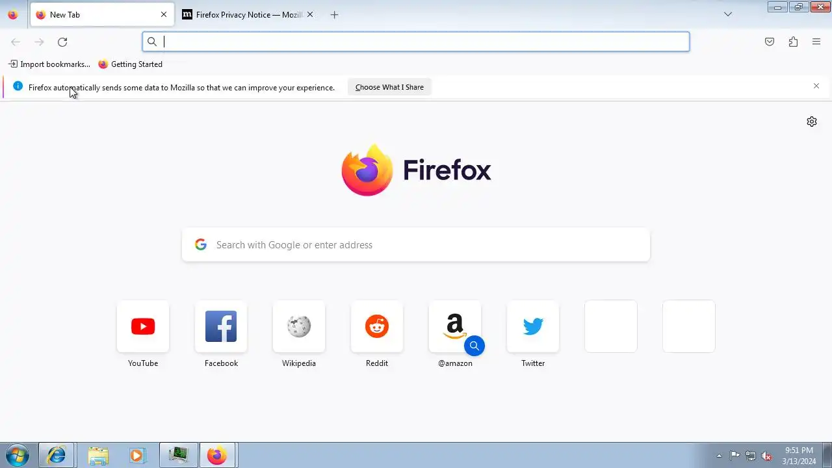Open Windows Media Player from the taskbar
The width and height of the screenshot is (832, 468).
(x=137, y=456)
